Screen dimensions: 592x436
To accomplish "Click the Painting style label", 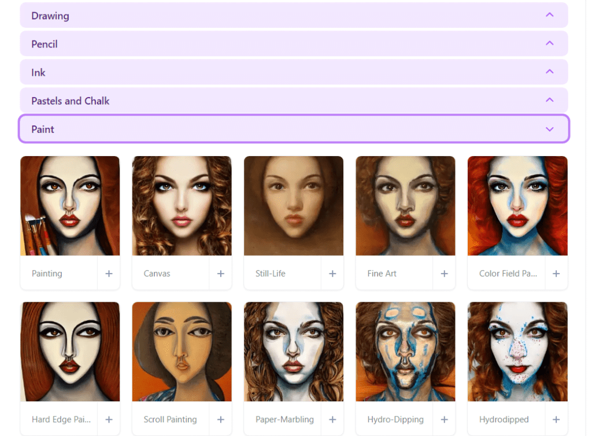I will pyautogui.click(x=47, y=274).
